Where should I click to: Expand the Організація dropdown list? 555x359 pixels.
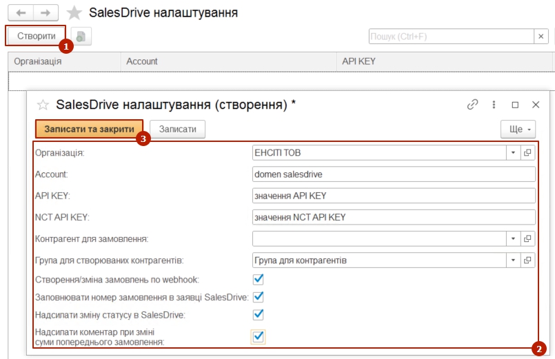click(x=513, y=152)
